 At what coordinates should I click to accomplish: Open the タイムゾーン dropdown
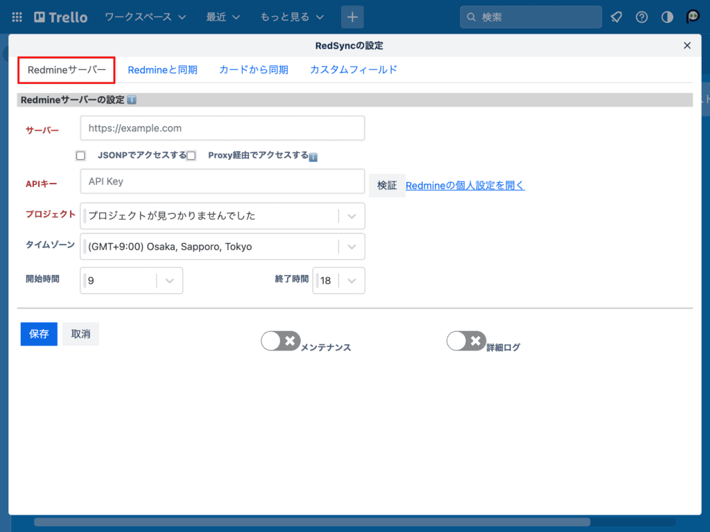point(352,246)
